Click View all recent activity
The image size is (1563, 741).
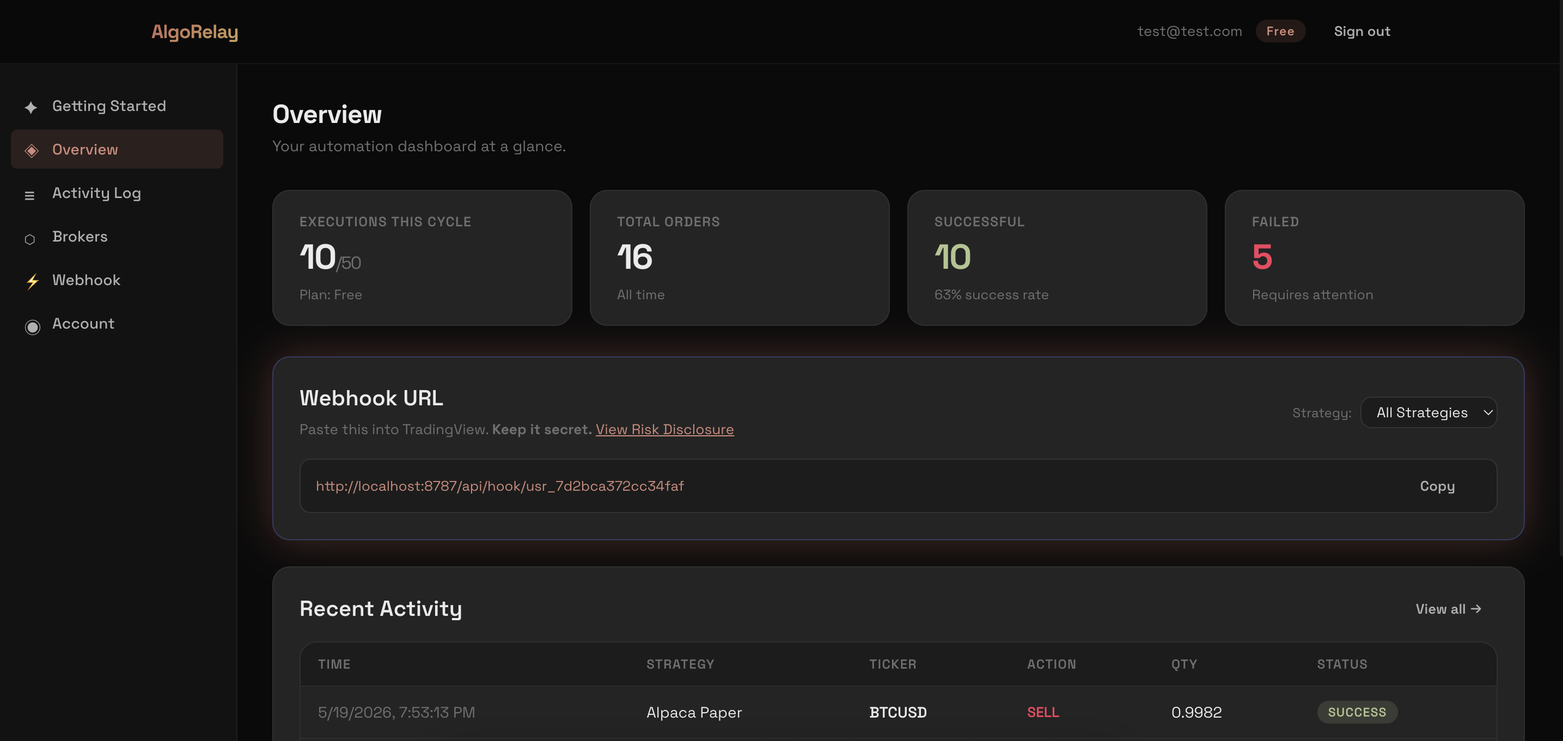1448,609
